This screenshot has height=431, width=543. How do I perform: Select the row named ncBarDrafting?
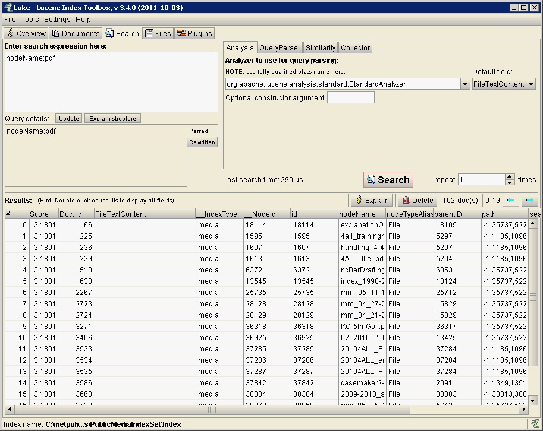point(266,270)
